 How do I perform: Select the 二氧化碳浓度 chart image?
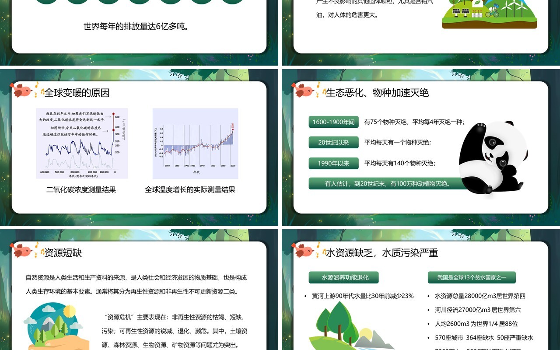click(82, 143)
